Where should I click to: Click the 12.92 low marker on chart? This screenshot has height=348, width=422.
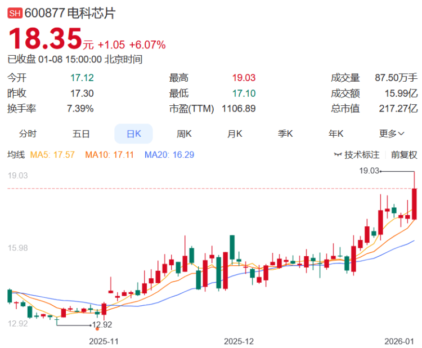click(102, 324)
